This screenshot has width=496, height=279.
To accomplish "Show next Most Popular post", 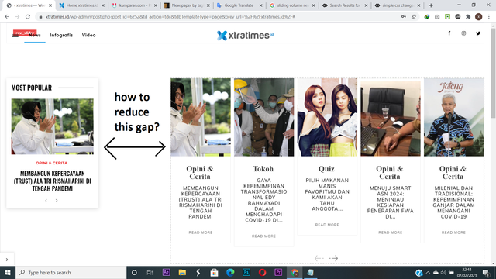I will (57, 201).
